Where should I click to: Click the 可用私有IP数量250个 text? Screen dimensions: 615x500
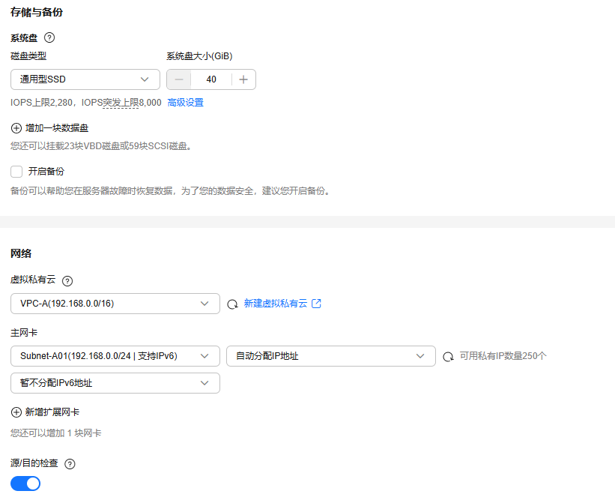(x=503, y=356)
